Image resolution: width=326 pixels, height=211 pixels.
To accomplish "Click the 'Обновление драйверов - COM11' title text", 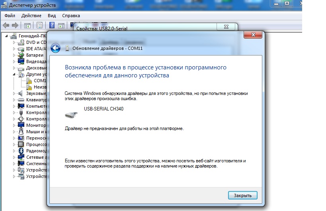I will point(107,48).
